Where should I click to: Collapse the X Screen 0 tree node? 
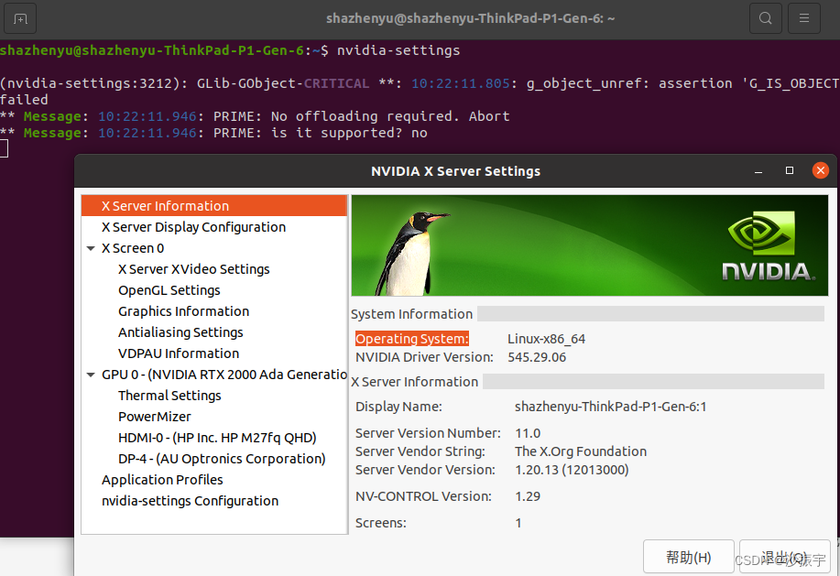[91, 248]
